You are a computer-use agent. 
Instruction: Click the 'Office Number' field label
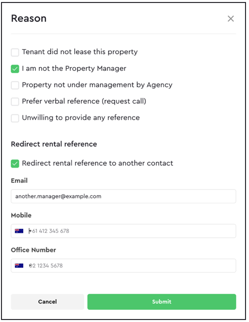click(x=33, y=250)
